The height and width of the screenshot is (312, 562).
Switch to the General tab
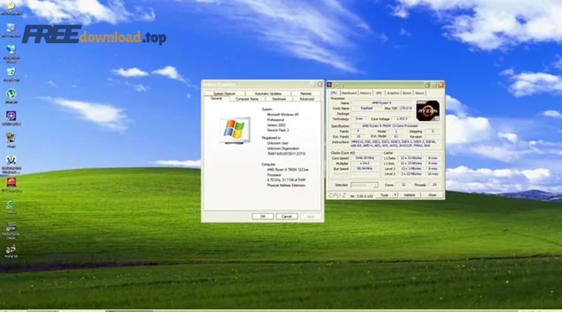216,99
